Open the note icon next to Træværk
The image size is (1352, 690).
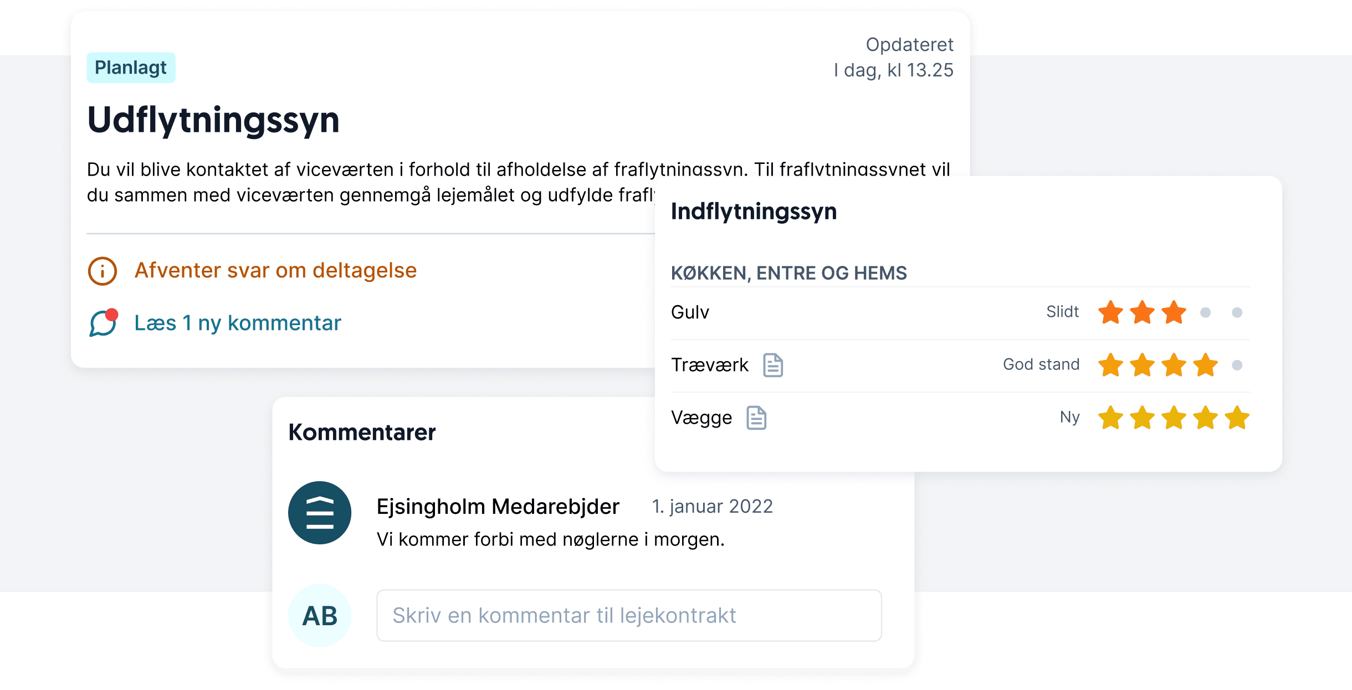tap(773, 365)
